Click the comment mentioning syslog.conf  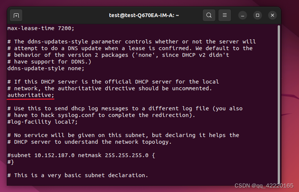point(101,115)
